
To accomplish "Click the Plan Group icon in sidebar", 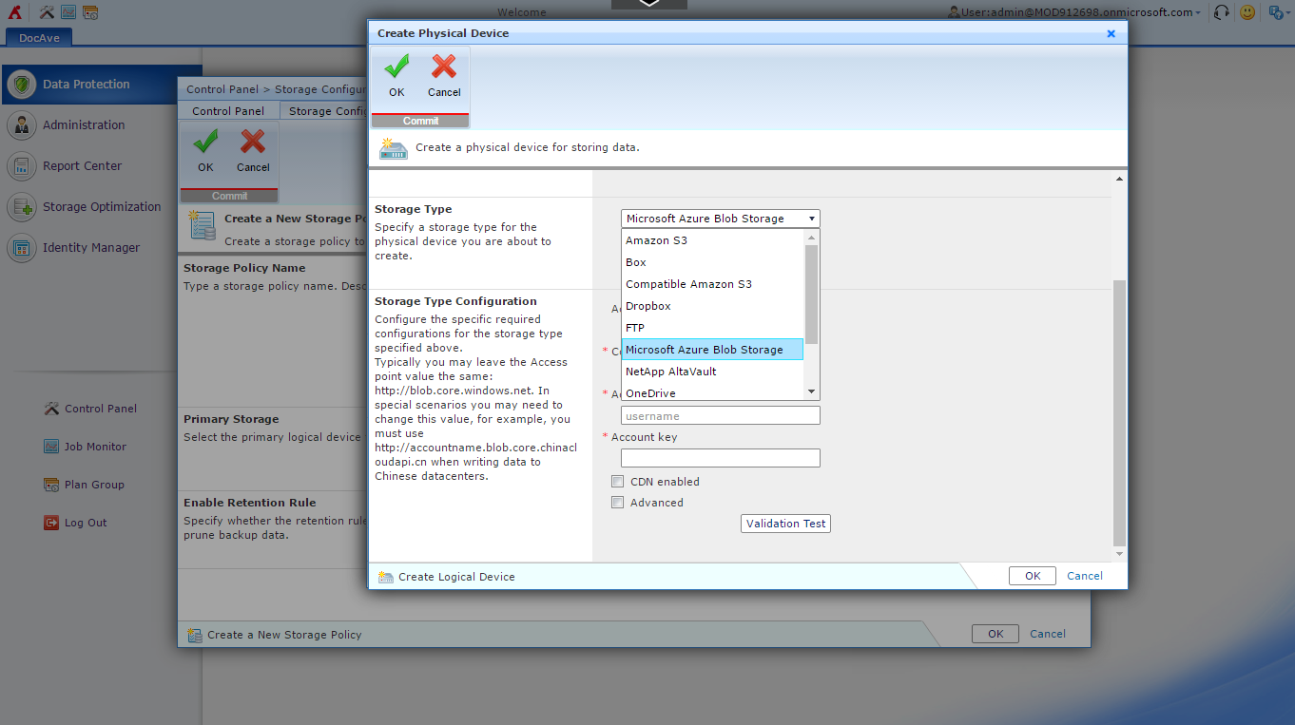I will tap(51, 485).
